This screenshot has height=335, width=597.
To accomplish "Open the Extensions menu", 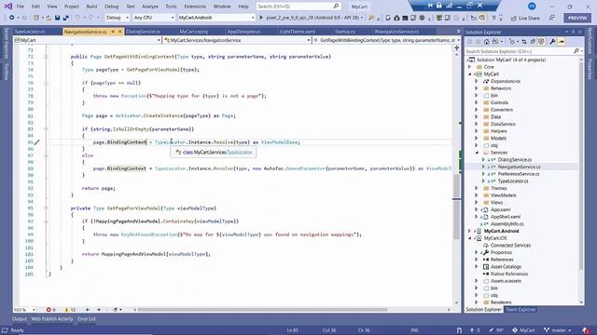I will coord(195,7).
